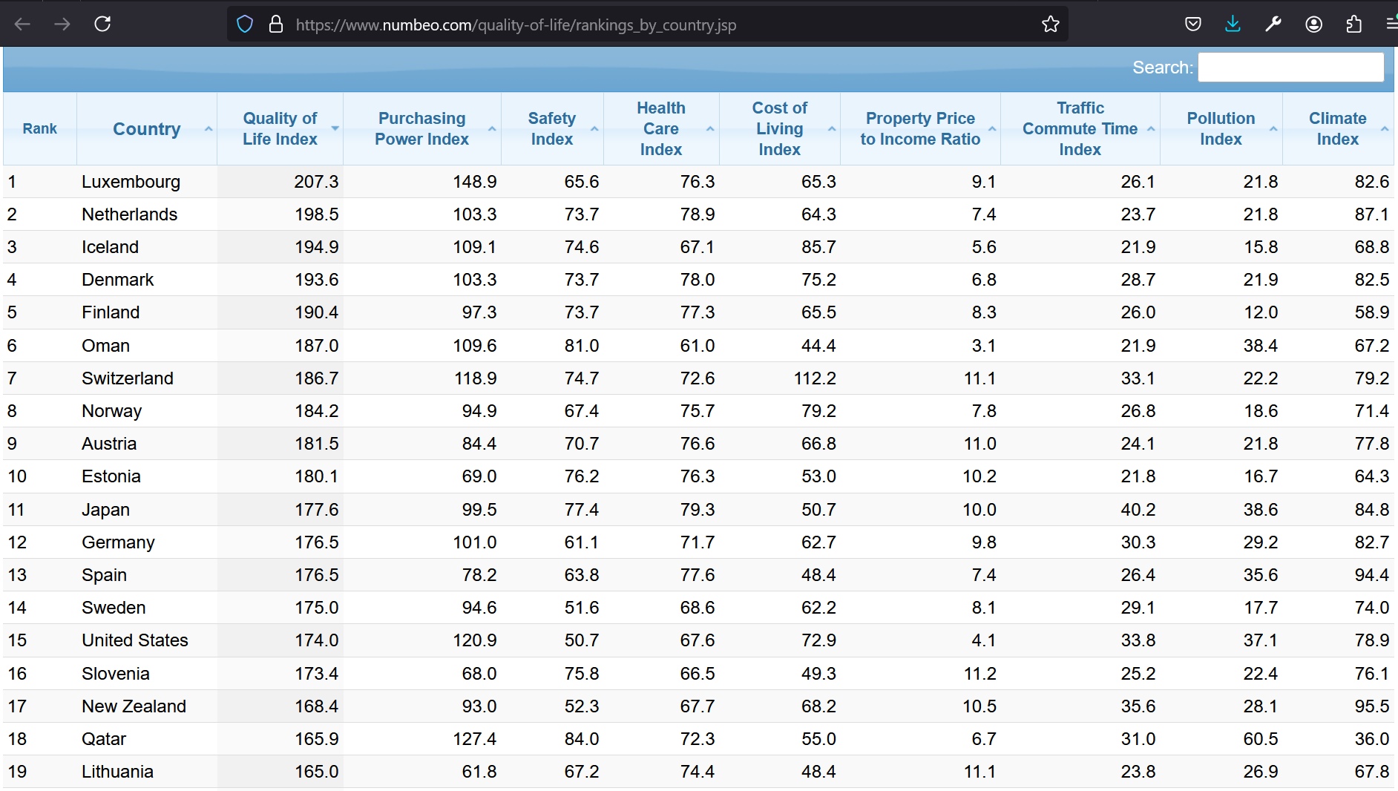Screen dimensions: 1398x791
Task: Open the Pocket save icon
Action: [x=1192, y=24]
